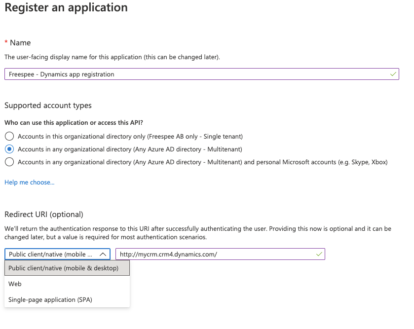Click the Register an application heading
This screenshot has width=414, height=329.
click(x=66, y=7)
